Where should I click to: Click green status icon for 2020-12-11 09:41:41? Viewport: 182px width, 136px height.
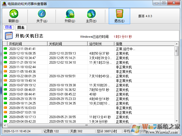click(x=5, y=49)
